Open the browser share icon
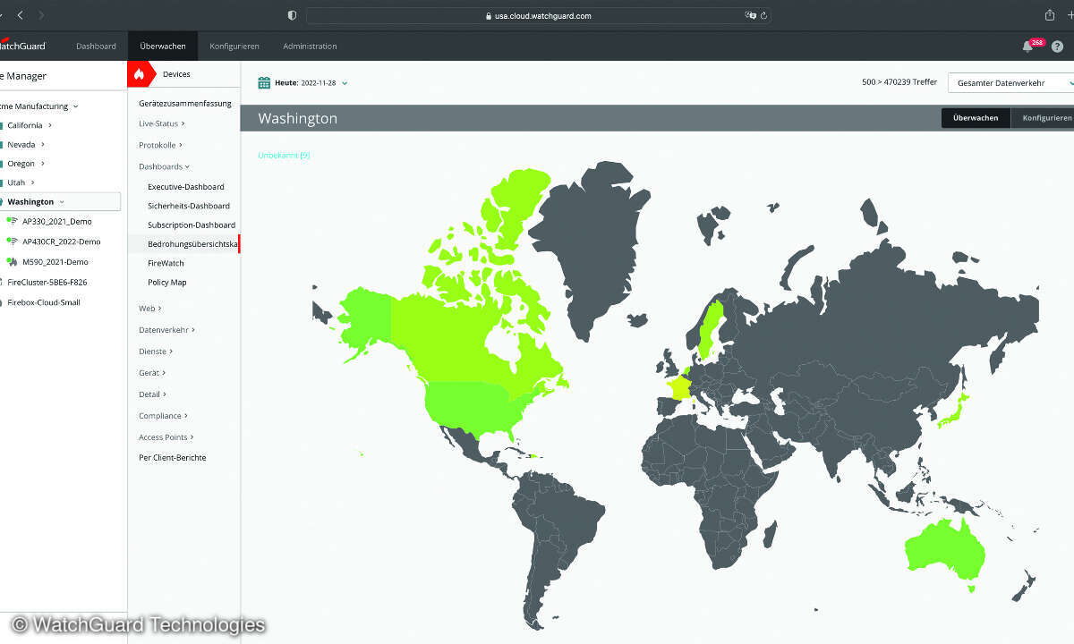1074x644 pixels. 1051,15
